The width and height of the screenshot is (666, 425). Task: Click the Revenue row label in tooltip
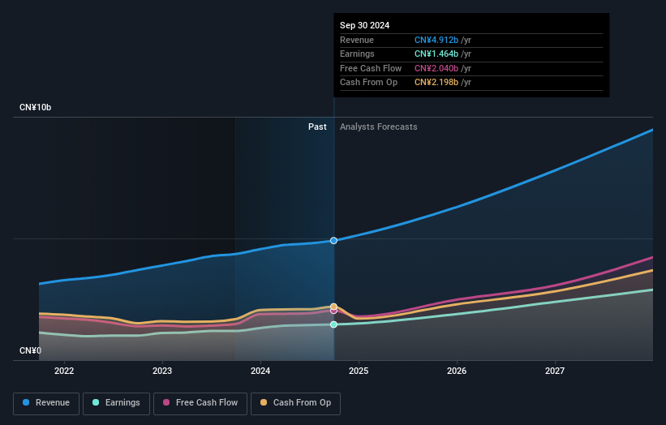(357, 40)
